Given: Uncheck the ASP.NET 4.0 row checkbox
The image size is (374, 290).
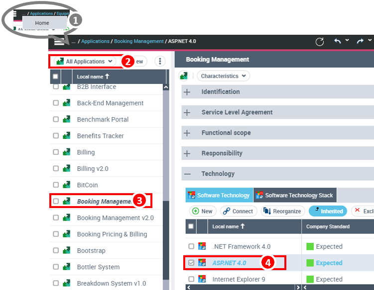Looking at the screenshot, I should [191, 263].
